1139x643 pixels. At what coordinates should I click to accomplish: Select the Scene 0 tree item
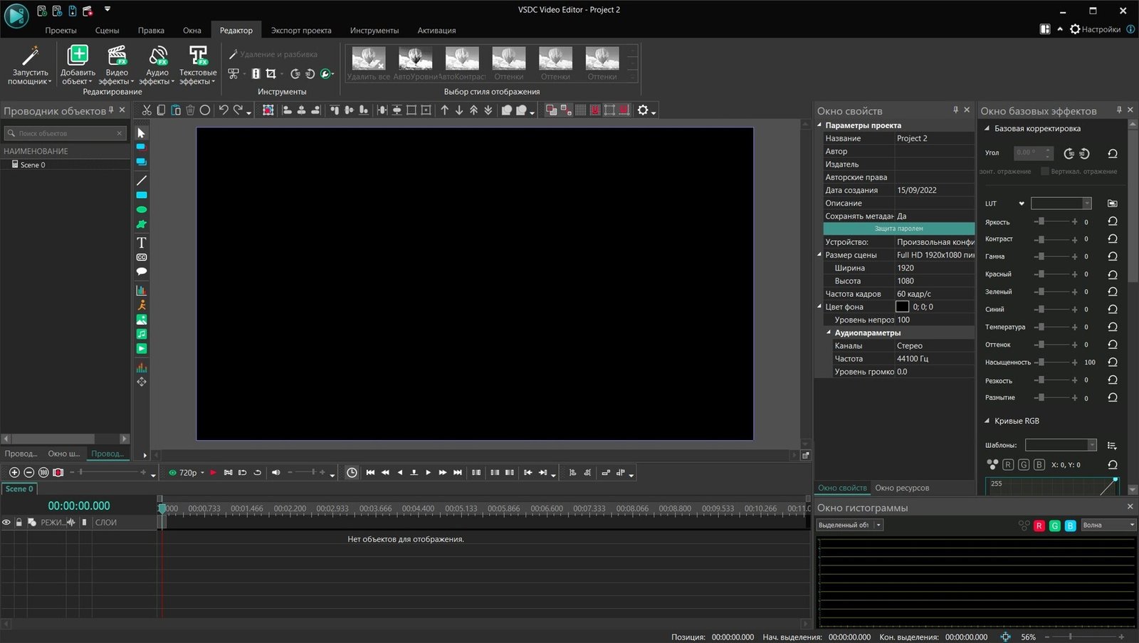(x=33, y=164)
